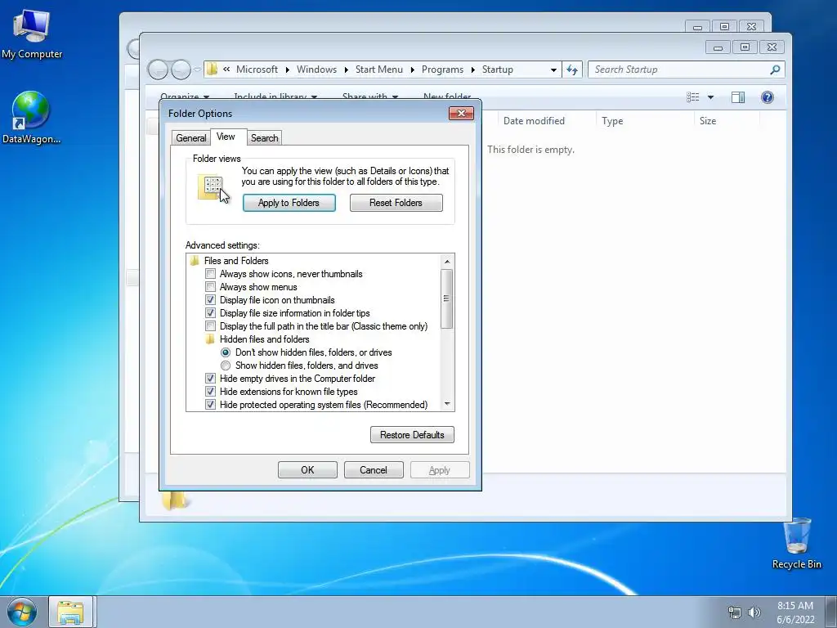Click the search magnifier icon

point(775,70)
